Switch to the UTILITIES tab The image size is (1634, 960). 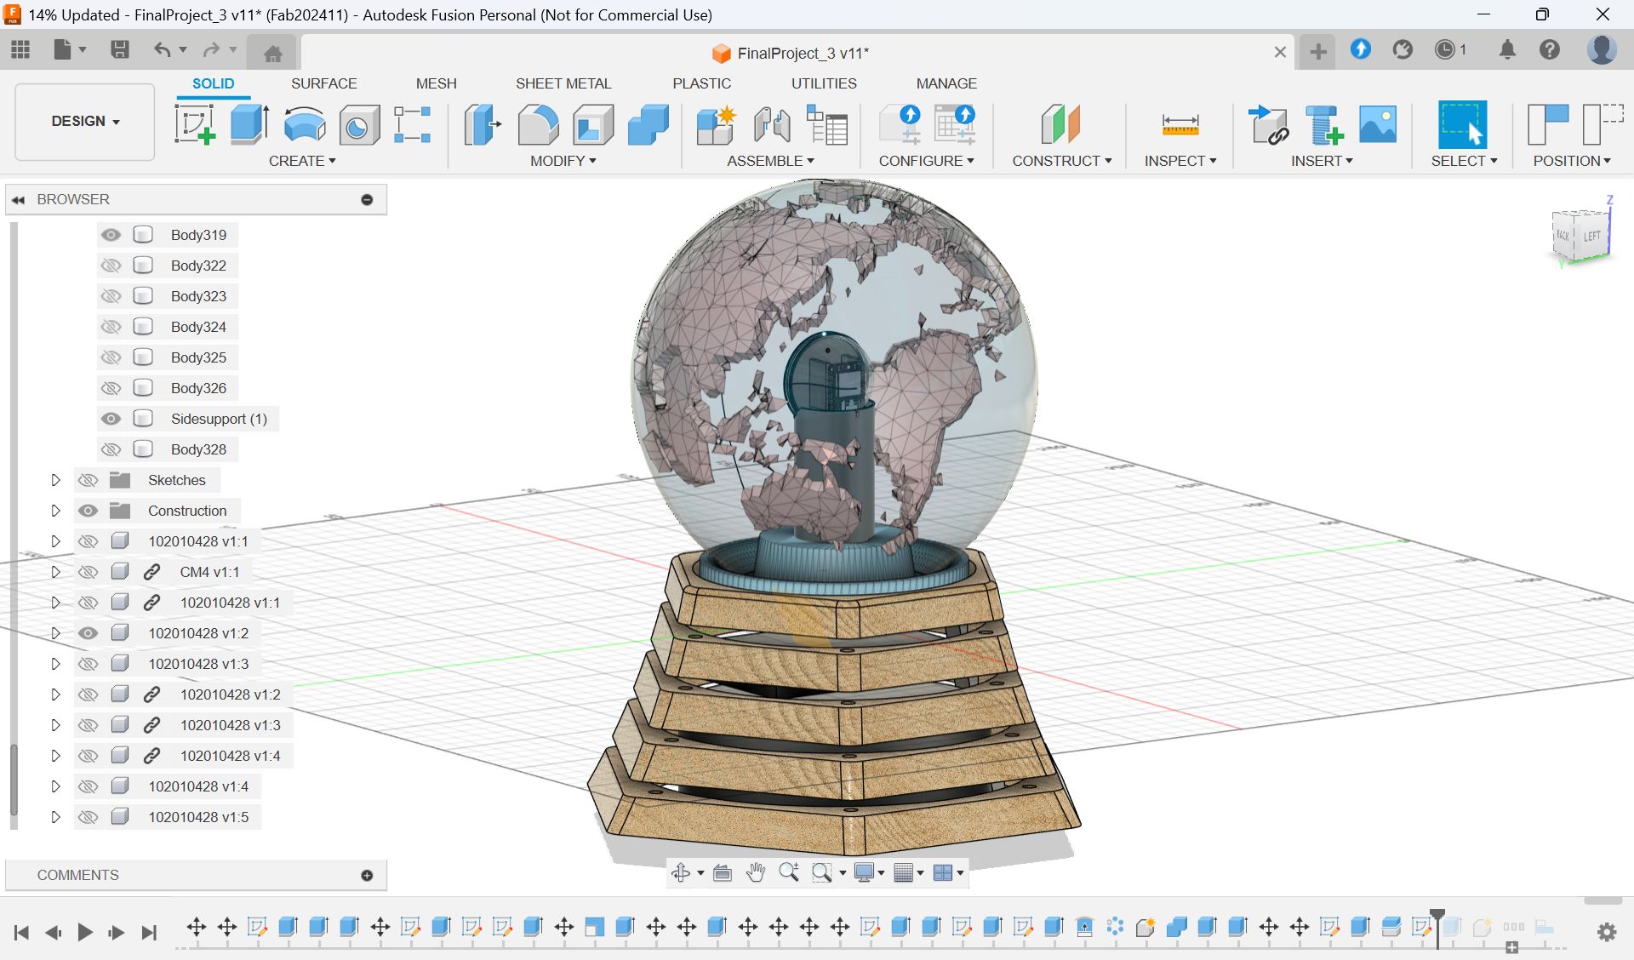click(x=824, y=83)
